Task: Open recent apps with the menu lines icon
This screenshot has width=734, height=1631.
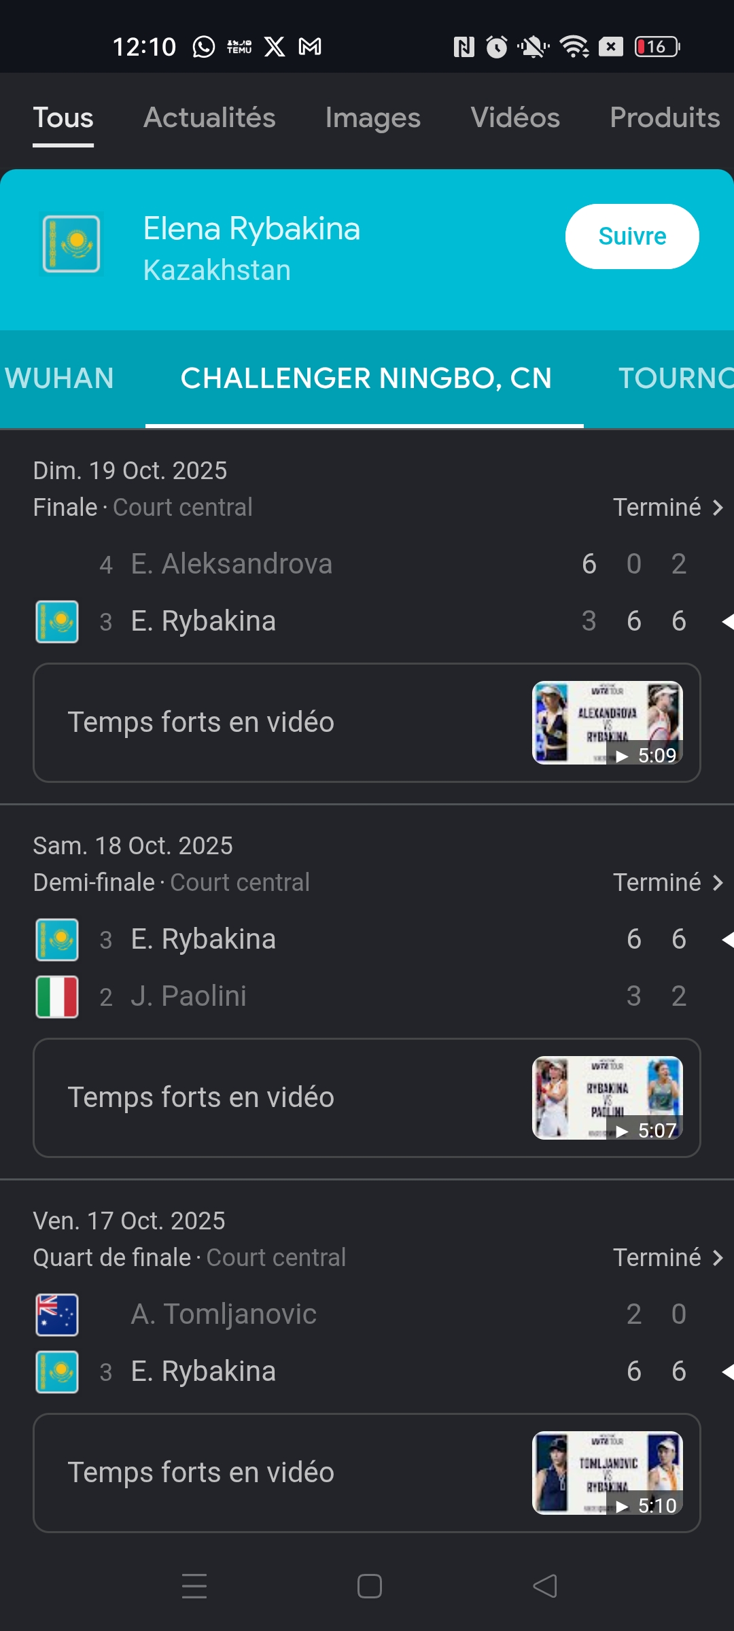Action: 194,1586
